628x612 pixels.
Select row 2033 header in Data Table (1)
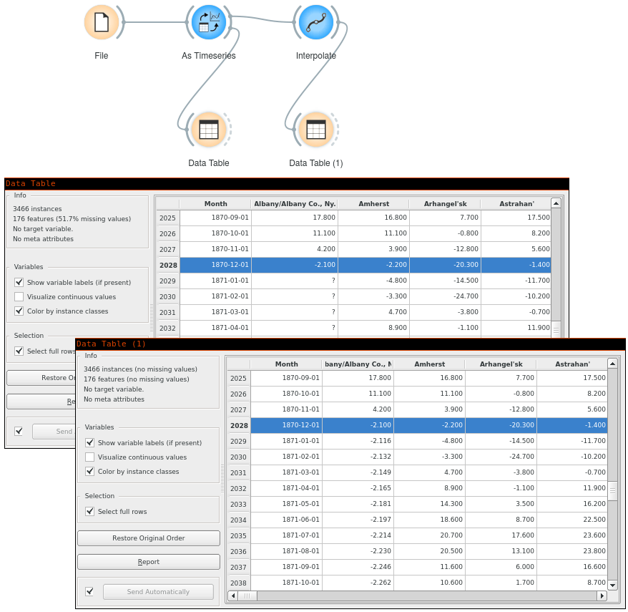point(238,504)
